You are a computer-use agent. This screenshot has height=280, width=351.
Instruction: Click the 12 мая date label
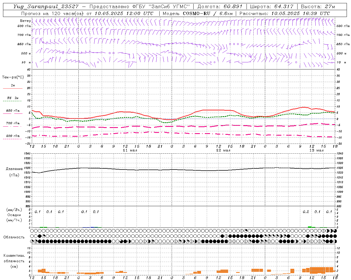[x=223, y=150]
